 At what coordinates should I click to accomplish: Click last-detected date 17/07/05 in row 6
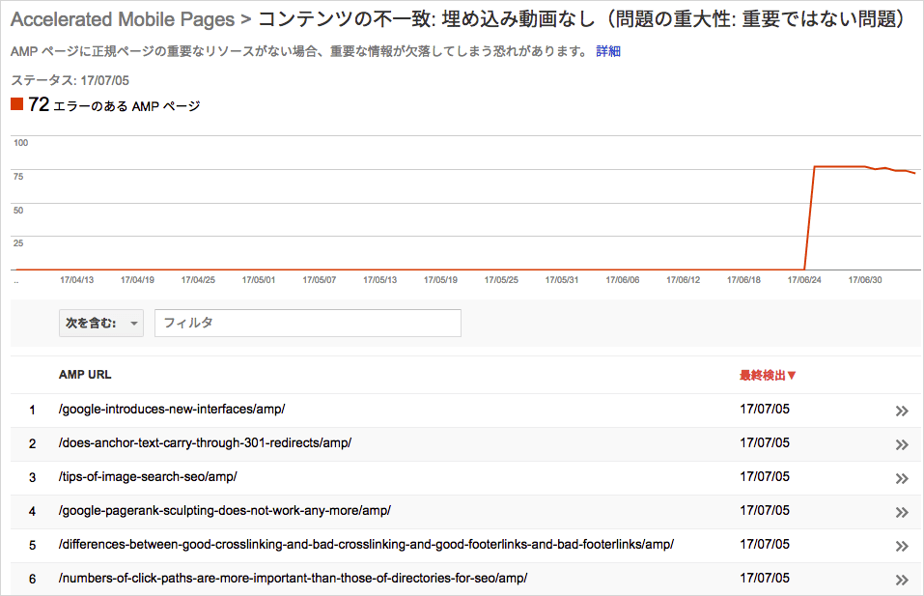[765, 579]
